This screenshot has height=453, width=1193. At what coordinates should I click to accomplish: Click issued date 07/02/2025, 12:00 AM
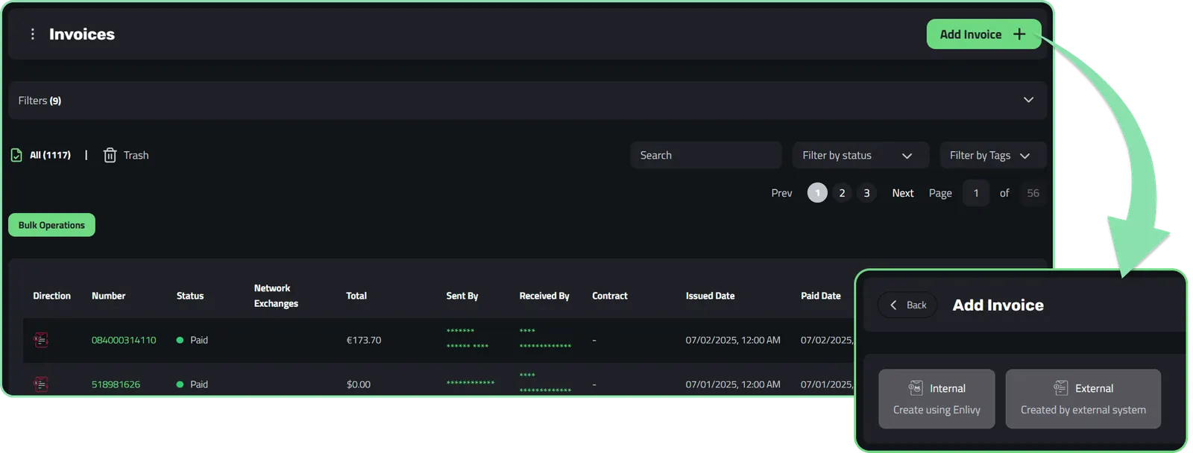(733, 340)
